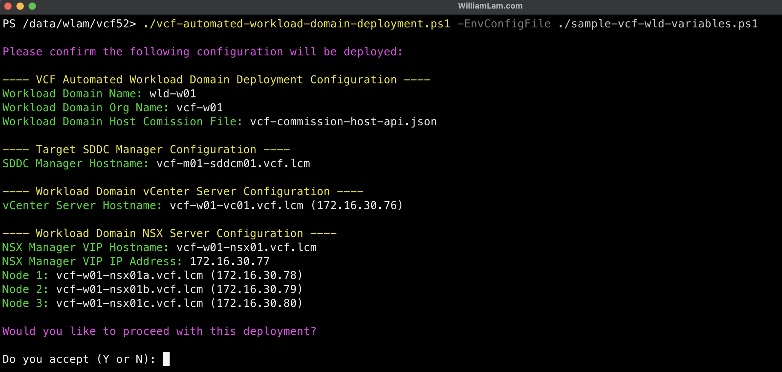Viewport: 782px width, 372px height.
Task: Click Node 3 IP (172.16.30.80)
Action: click(x=256, y=303)
